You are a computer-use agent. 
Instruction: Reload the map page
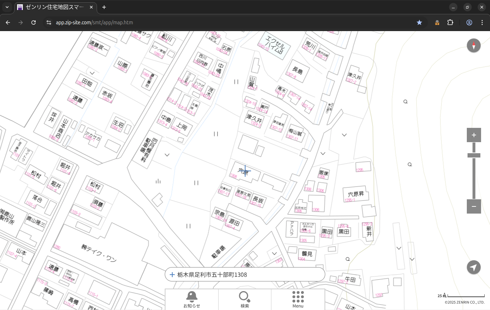tap(34, 22)
